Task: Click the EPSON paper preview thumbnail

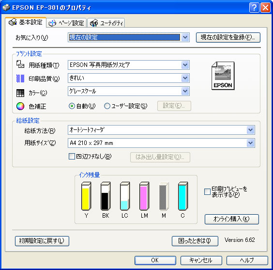Action: click(x=223, y=76)
